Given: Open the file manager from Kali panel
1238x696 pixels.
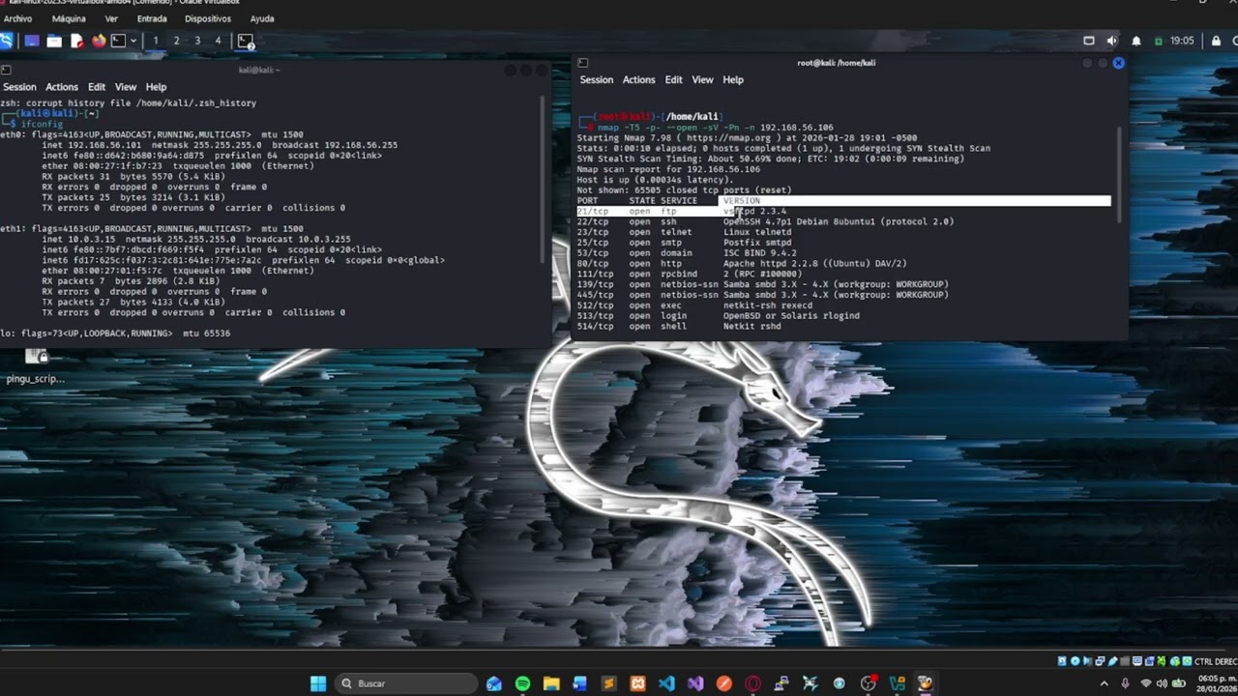Looking at the screenshot, I should (x=54, y=41).
